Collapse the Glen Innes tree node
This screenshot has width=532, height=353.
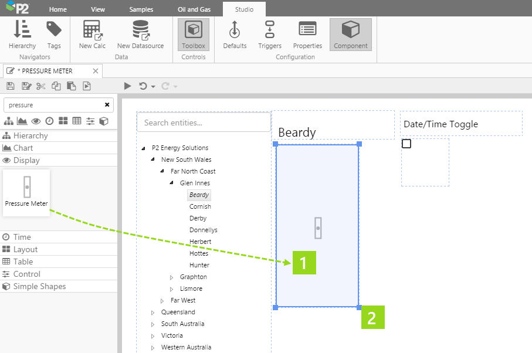coord(172,183)
